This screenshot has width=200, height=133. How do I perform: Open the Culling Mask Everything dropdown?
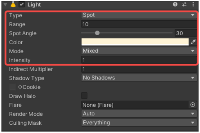139,123
